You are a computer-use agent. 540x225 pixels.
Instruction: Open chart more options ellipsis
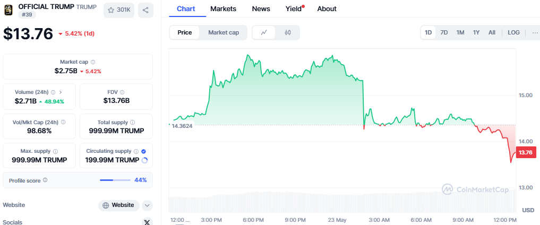(535, 33)
